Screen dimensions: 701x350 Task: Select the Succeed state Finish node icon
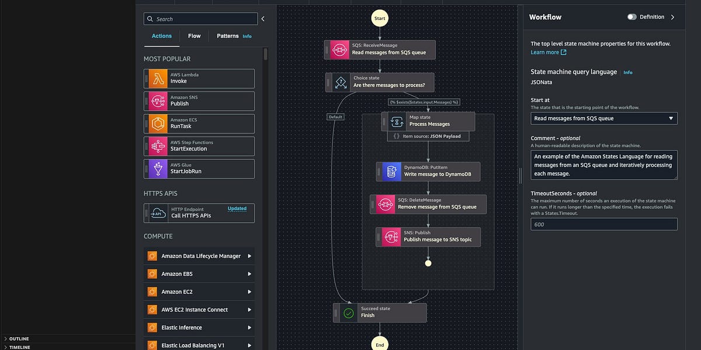pos(349,313)
